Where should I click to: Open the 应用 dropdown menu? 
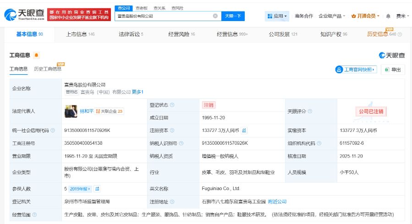coord(277,16)
